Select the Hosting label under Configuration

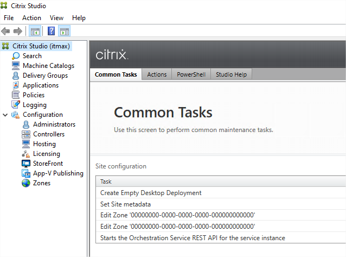pos(44,144)
